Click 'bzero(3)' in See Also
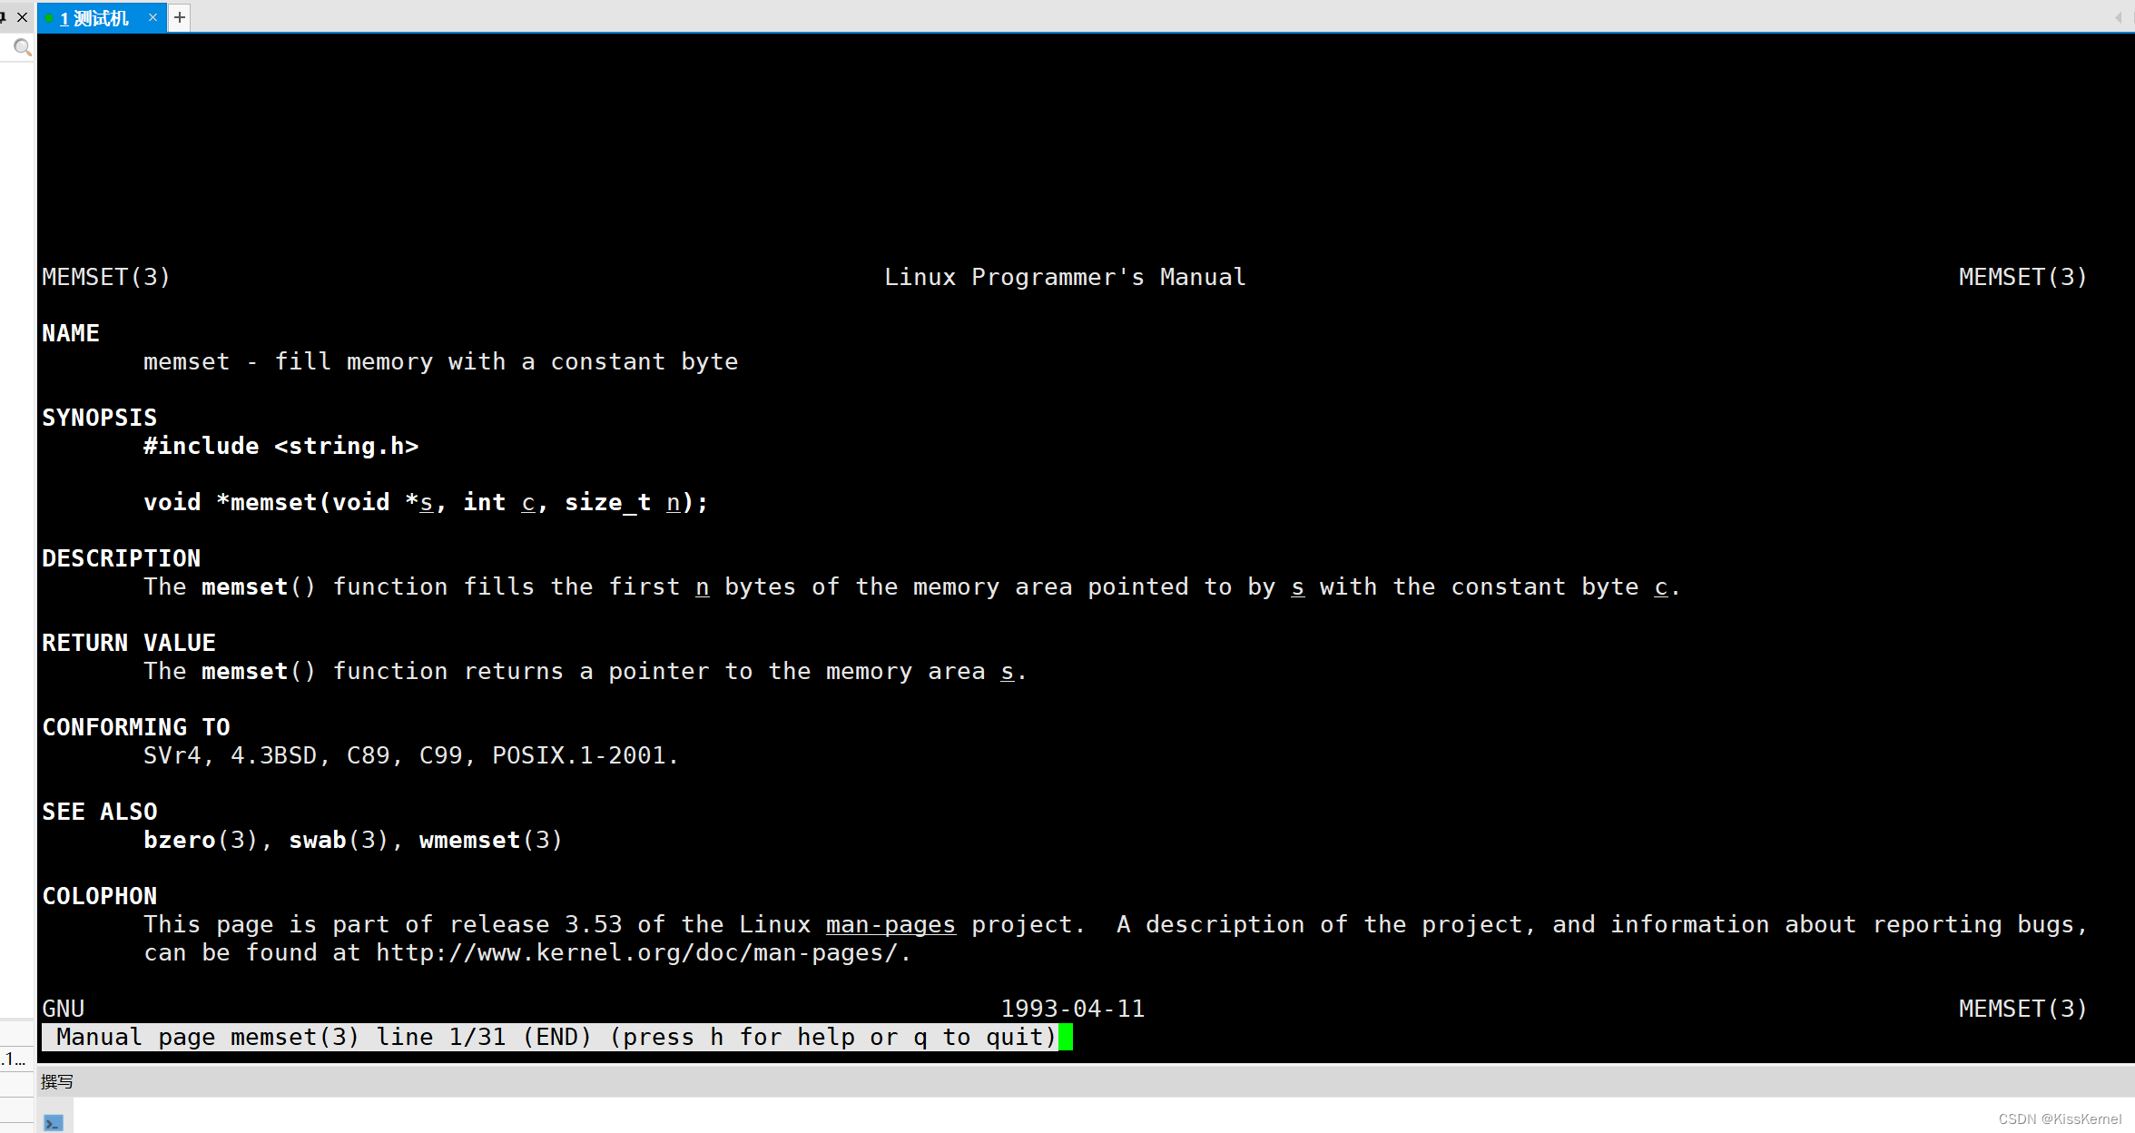This screenshot has height=1133, width=2135. coord(201,840)
